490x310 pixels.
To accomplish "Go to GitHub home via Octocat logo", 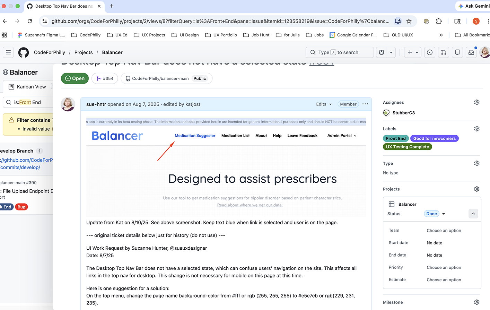I will (x=24, y=52).
